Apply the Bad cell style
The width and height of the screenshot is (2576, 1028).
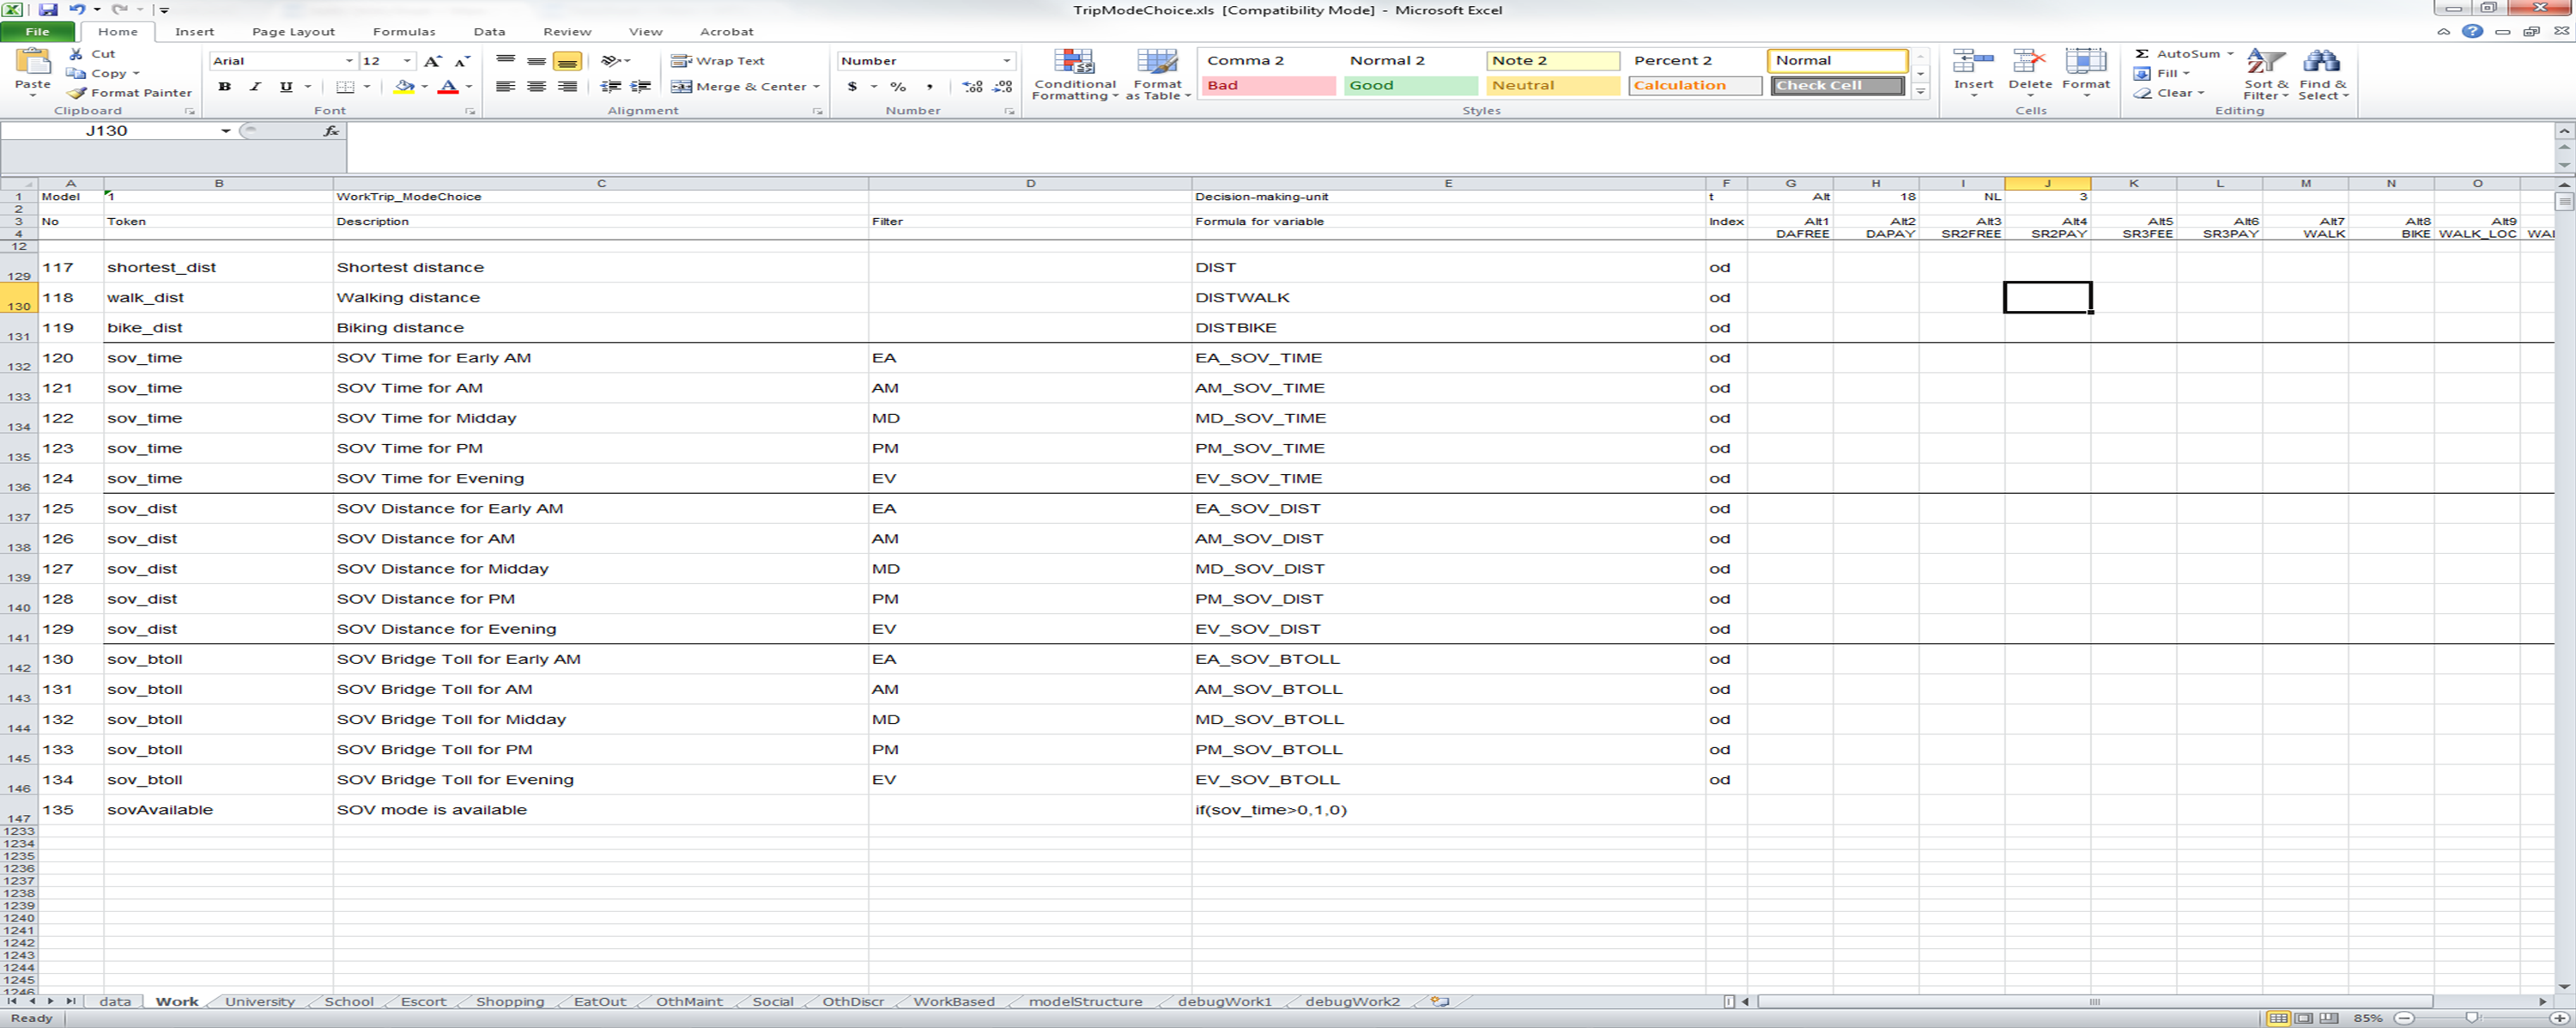tap(1267, 86)
